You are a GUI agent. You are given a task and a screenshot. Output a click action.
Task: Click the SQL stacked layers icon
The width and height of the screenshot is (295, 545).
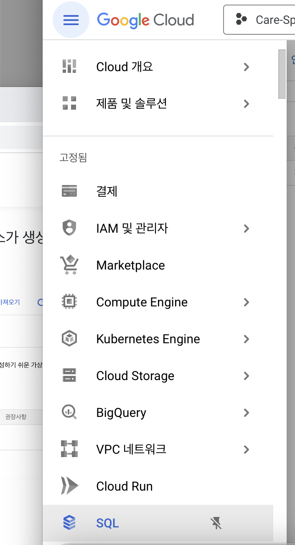point(69,523)
